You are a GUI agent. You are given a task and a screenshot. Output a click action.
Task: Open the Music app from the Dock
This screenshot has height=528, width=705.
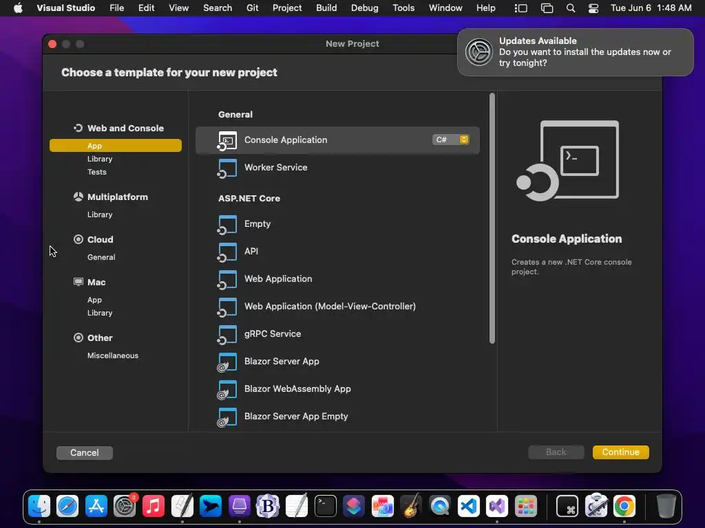[154, 507]
